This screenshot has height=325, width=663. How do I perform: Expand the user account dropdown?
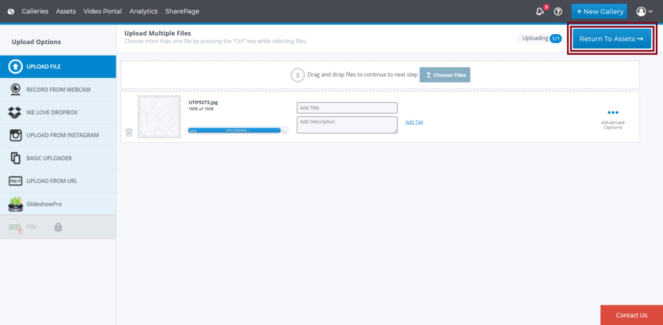644,12
